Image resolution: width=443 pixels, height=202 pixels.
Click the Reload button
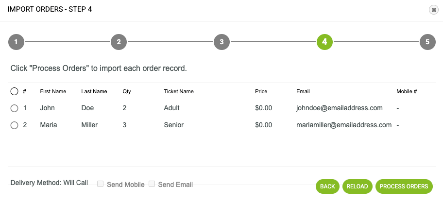pyautogui.click(x=358, y=186)
